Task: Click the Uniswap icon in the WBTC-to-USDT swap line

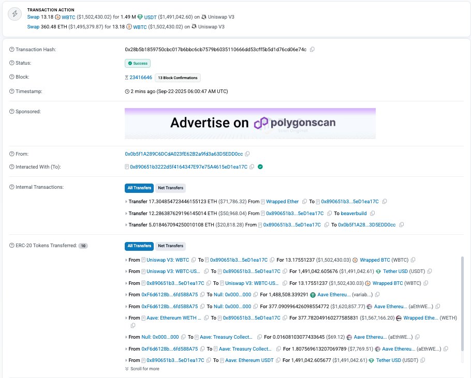Action: [x=204, y=17]
